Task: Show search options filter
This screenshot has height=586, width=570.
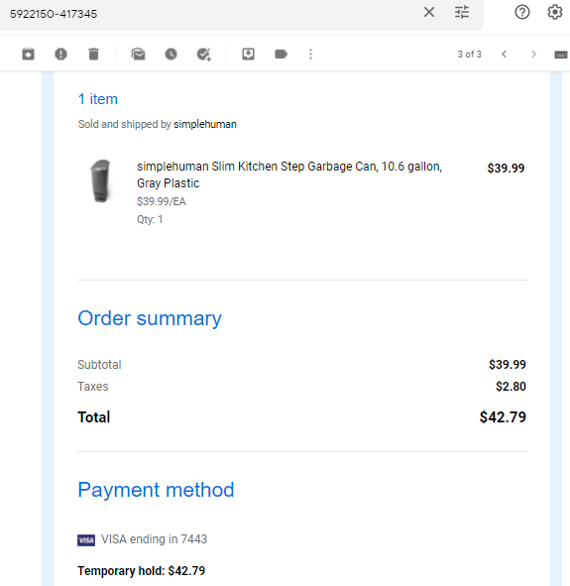Action: pos(462,12)
